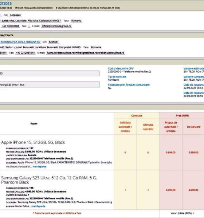Click 'NUMAR DE REFERINTA: 118' line
Viewport: 204px width, 218px height.
coord(20,188)
